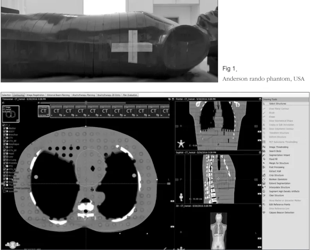Image resolution: width=311 pixels, height=250 pixels.
Task: Switch to External Beam Planning tab
Action: coord(58,95)
